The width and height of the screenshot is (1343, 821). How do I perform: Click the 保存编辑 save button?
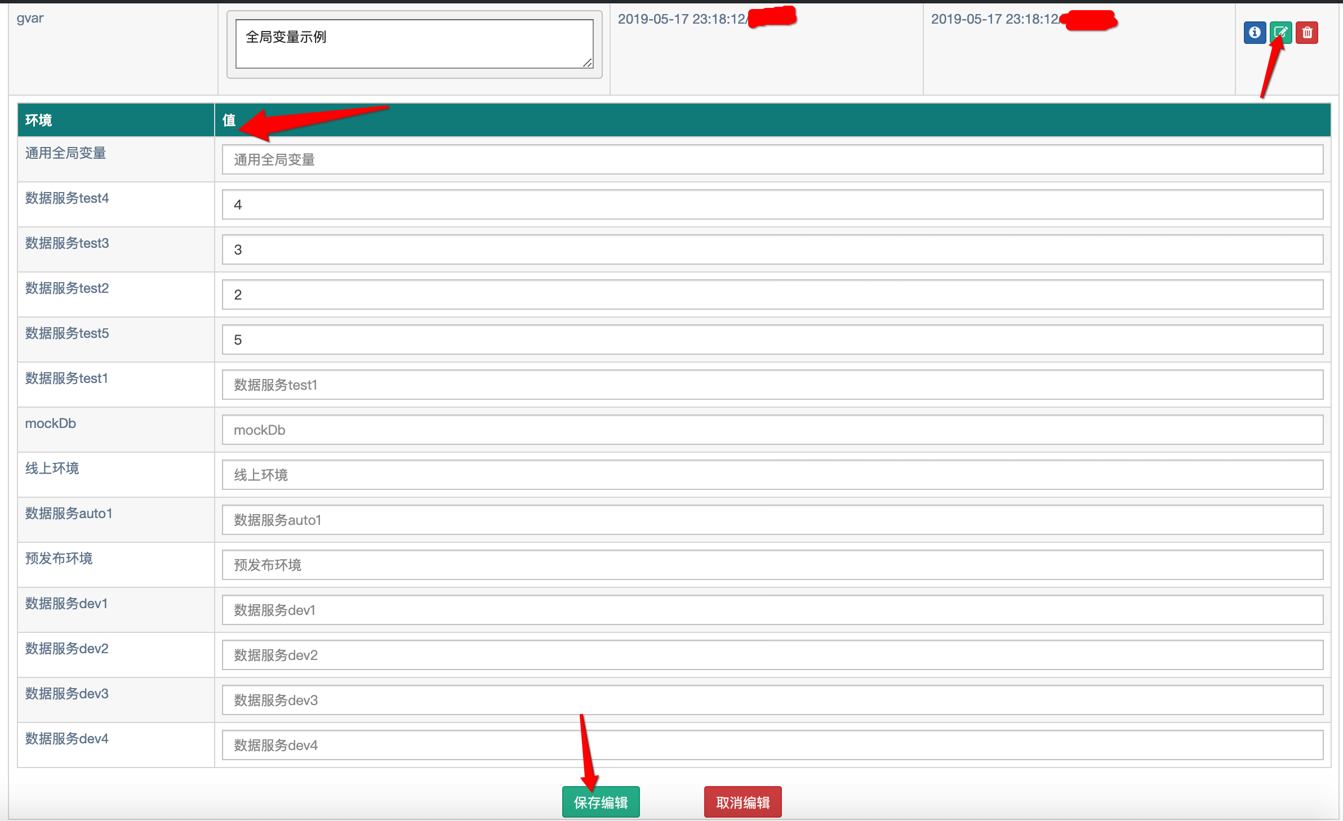click(x=601, y=802)
